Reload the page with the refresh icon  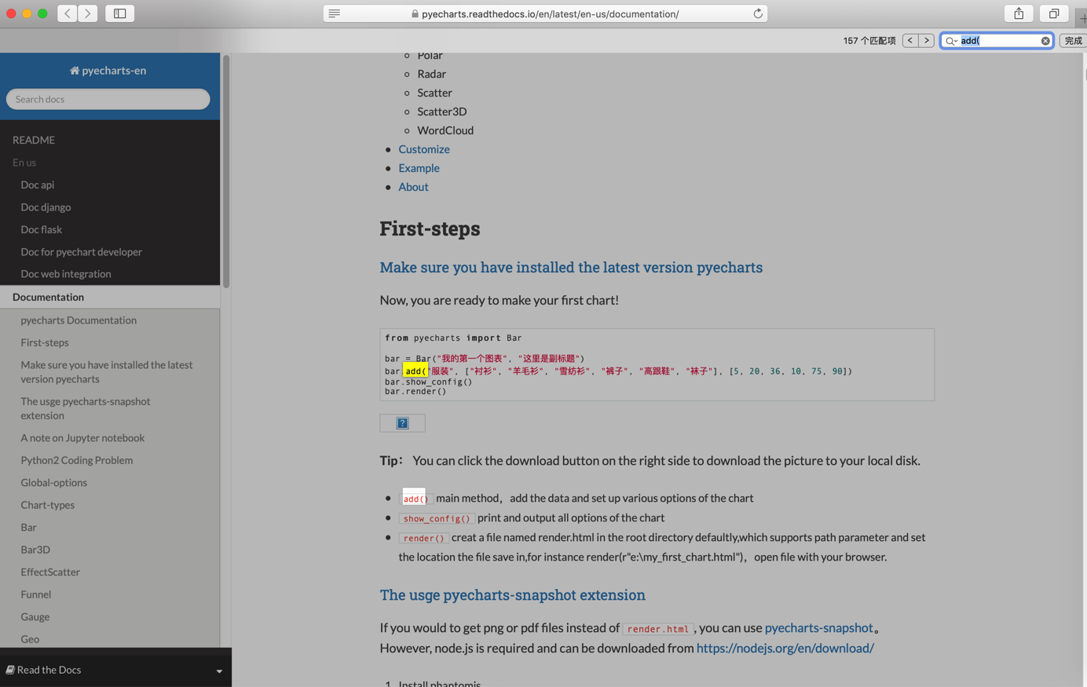coord(758,13)
